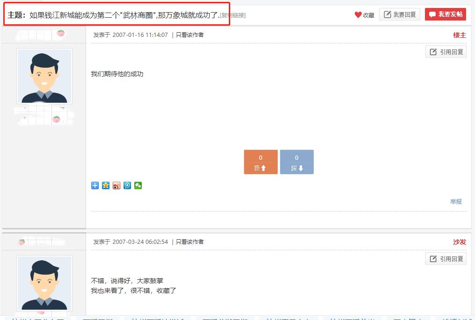Share the post to Qzone

[105, 185]
